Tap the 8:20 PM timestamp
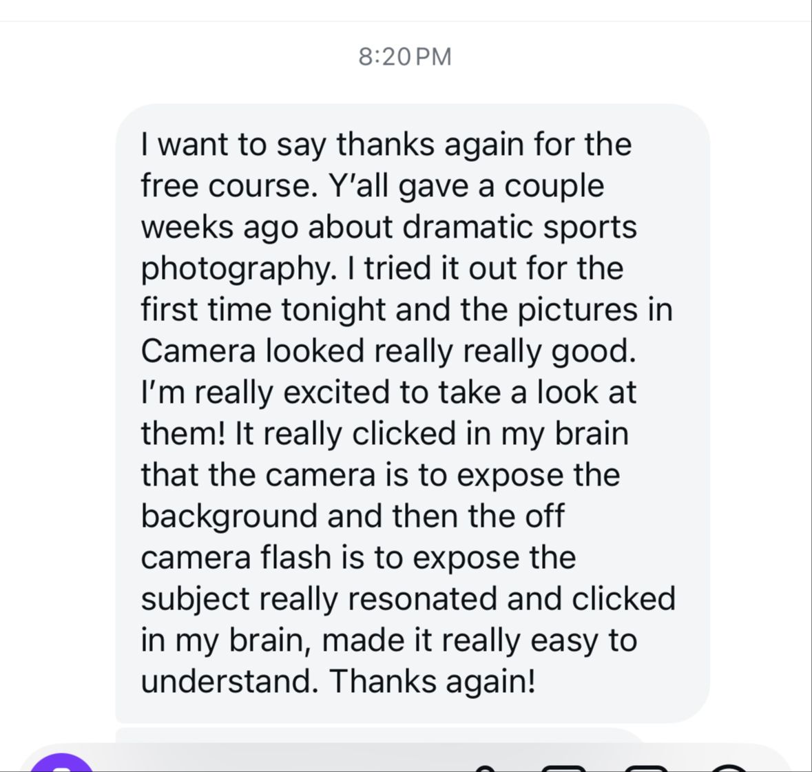 [405, 56]
